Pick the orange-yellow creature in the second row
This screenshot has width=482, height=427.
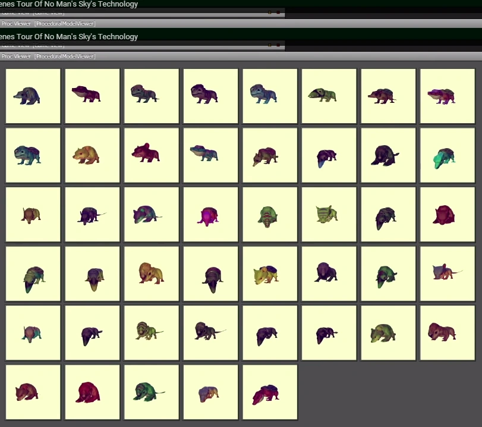tap(92, 155)
